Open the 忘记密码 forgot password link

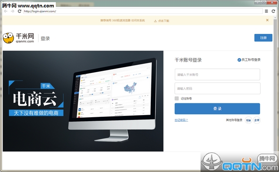[181, 120]
